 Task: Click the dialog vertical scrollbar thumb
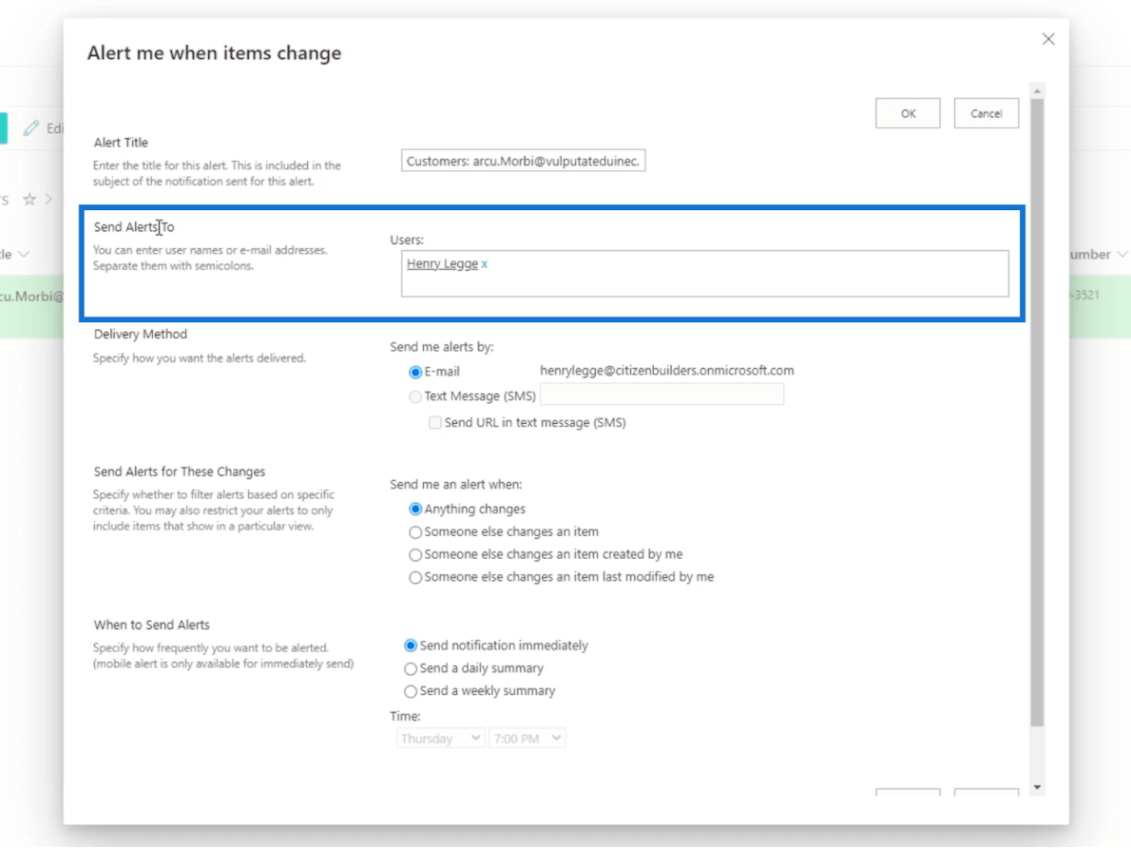tap(1037, 412)
